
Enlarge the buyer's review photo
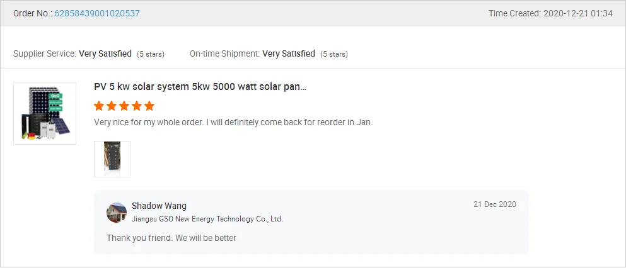click(x=112, y=159)
